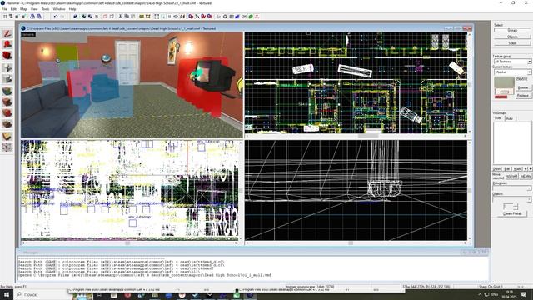
Task: Click the taskbar clock
Action: (509, 294)
